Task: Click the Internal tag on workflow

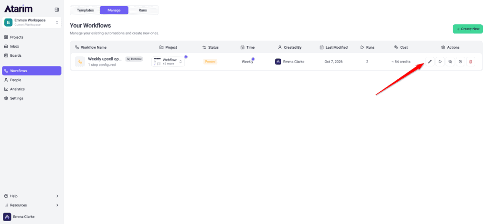Action: coord(134,59)
